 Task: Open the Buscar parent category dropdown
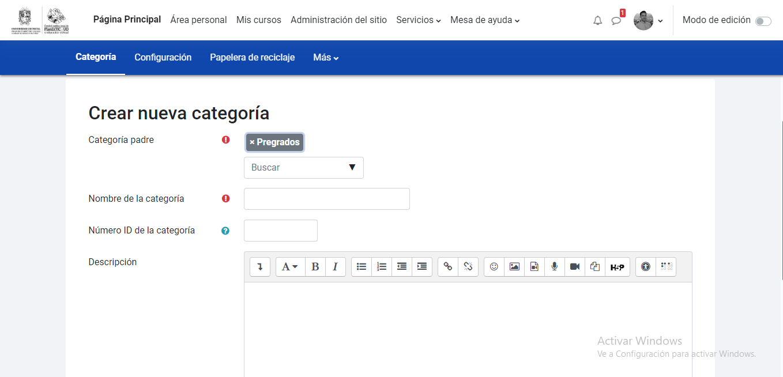[x=303, y=167]
